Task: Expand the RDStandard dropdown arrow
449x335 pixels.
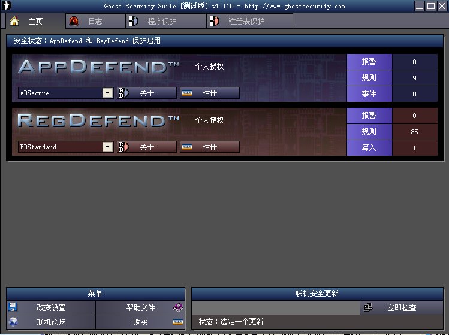Action: click(x=107, y=147)
